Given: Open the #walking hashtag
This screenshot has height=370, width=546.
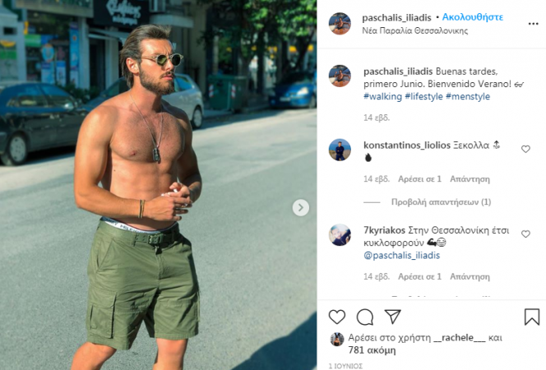Looking at the screenshot, I should (382, 96).
